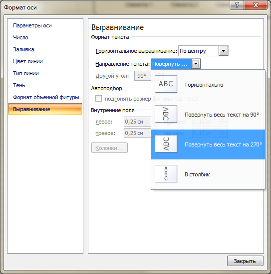Click the Формат текста group label
This screenshot has width=271, height=274.
tap(110, 37)
